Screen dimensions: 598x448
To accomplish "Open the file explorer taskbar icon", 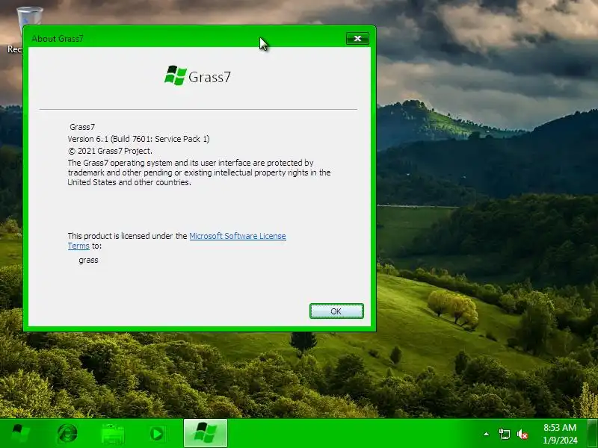I will pos(112,434).
